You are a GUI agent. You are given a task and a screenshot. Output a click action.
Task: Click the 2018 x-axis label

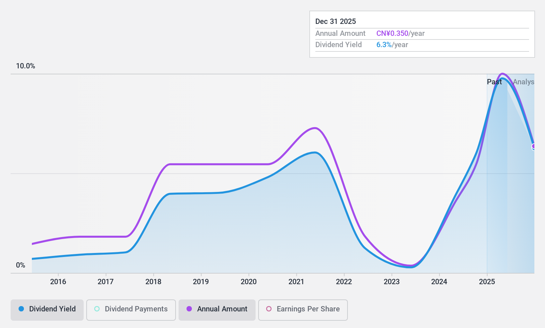coord(153,282)
